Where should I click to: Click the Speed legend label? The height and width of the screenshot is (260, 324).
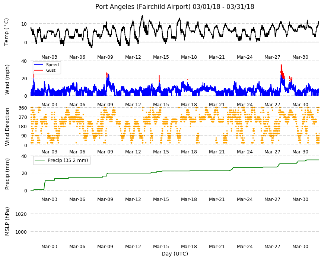pos(52,65)
